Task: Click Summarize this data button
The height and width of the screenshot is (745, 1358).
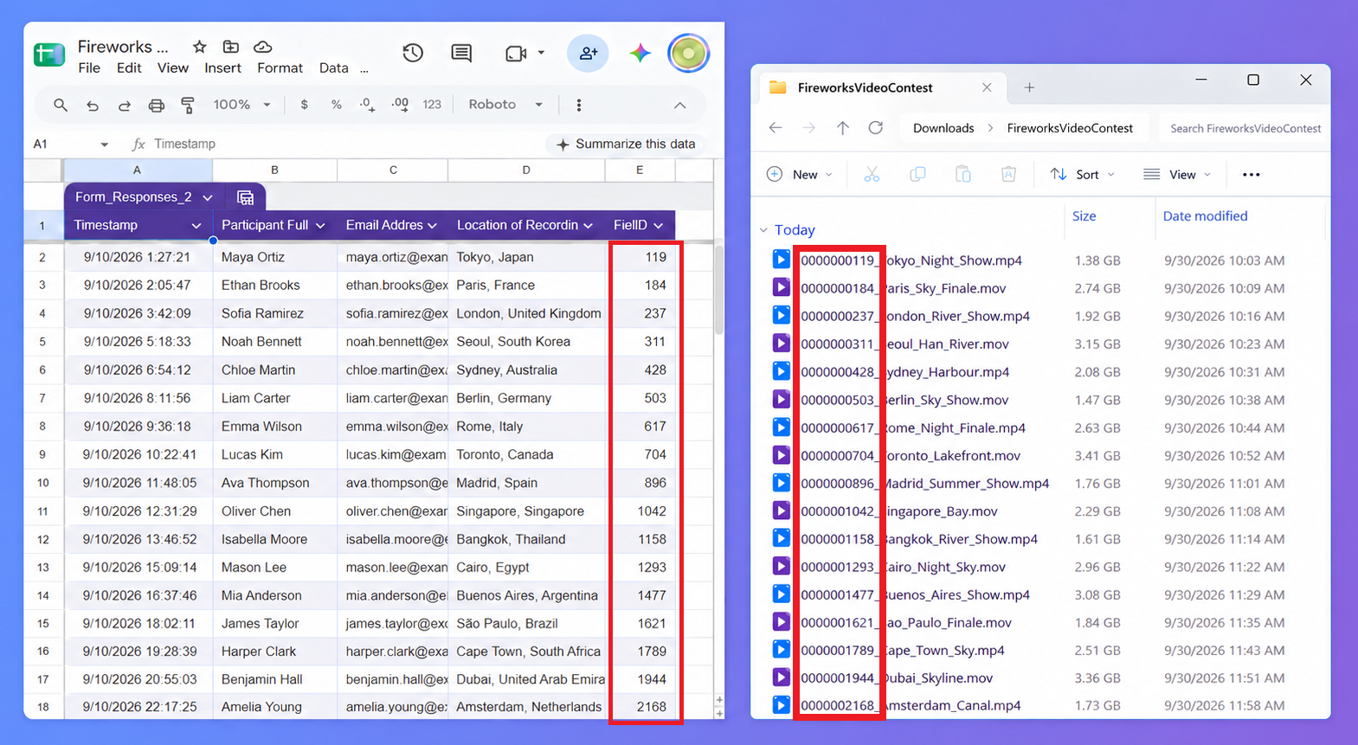Action: [x=625, y=145]
